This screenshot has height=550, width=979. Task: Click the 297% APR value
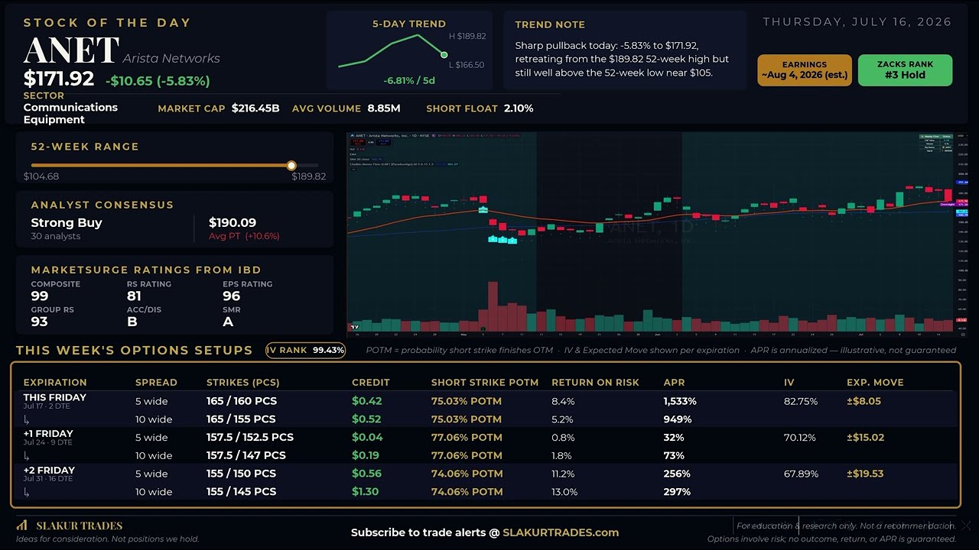pos(678,492)
